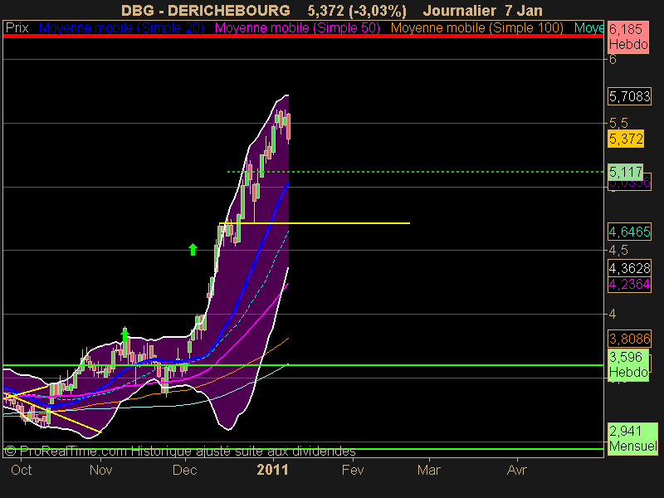Click the "2011" label on the time axis
Image resolution: width=664 pixels, height=498 pixels.
273,470
